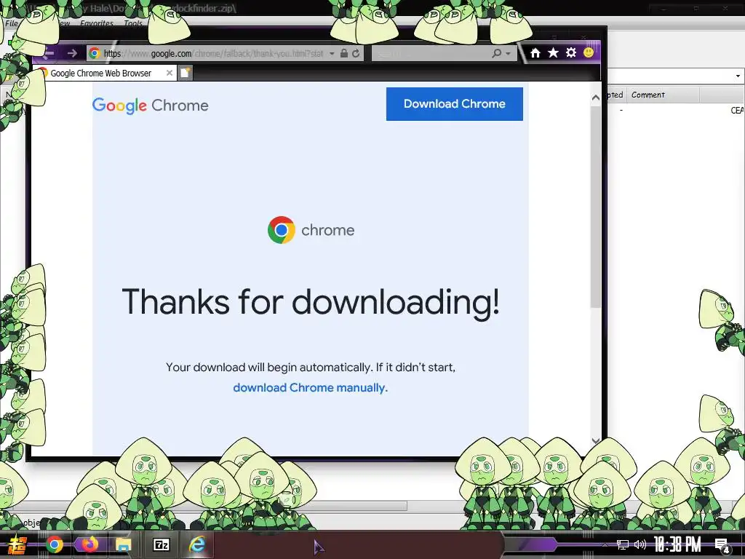
Task: Click the security lock icon in address bar
Action: [x=343, y=53]
